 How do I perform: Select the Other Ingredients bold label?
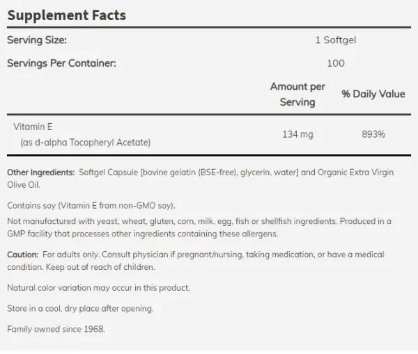point(41,172)
